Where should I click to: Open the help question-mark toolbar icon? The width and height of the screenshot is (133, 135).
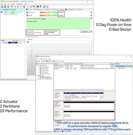click(44, 7)
